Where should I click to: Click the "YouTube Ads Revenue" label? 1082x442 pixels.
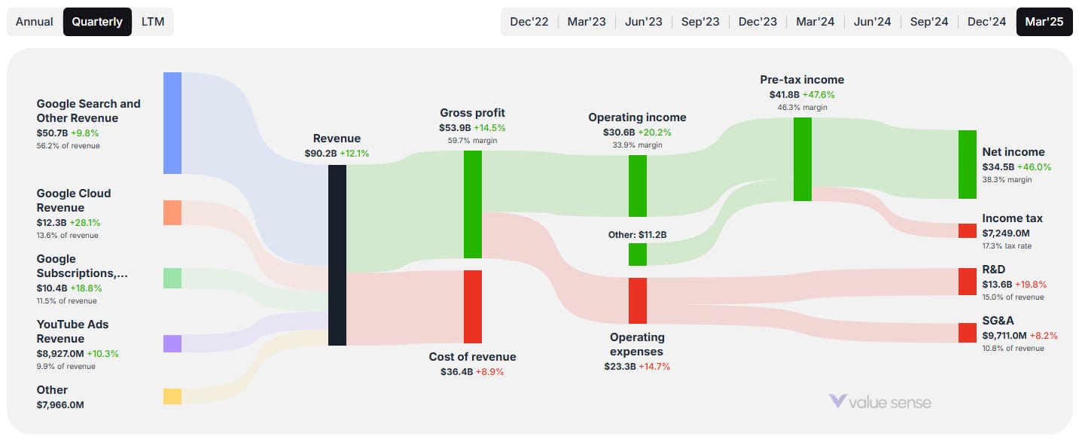tap(72, 331)
